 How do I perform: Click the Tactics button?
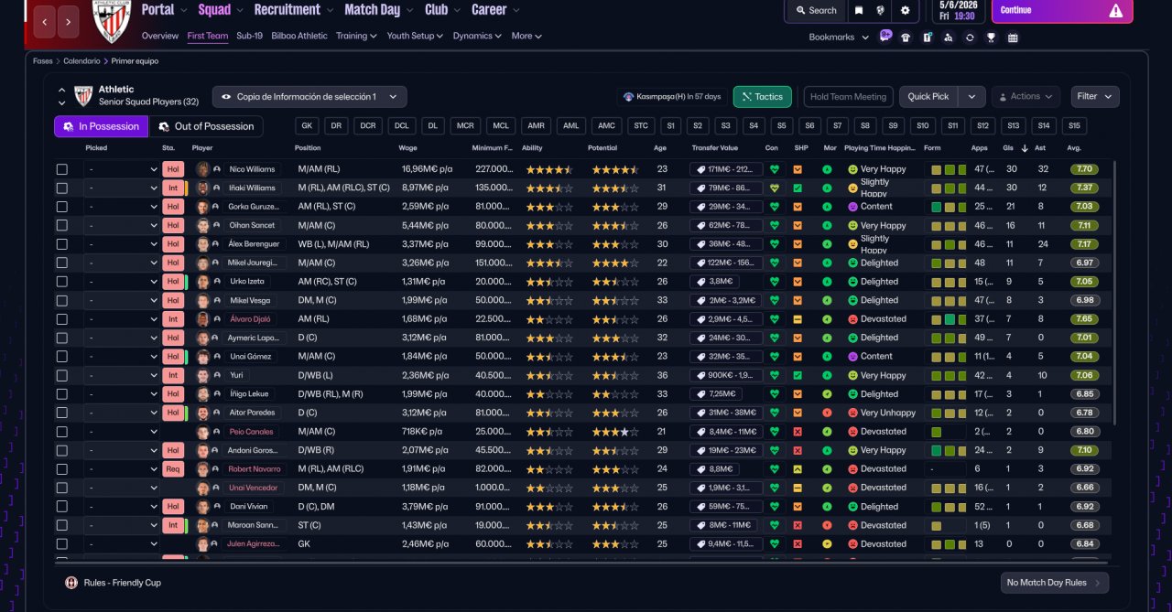click(762, 97)
